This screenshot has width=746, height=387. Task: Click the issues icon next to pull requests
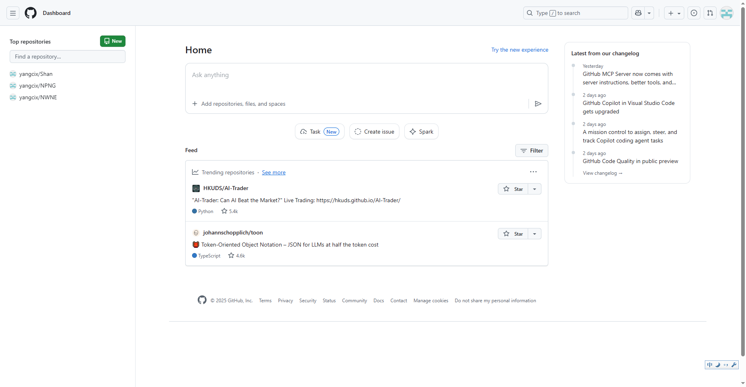click(694, 13)
